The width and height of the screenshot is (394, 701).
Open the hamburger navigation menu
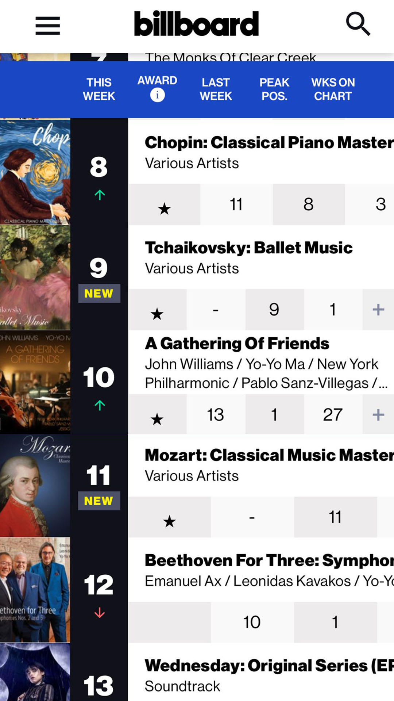pyautogui.click(x=47, y=26)
